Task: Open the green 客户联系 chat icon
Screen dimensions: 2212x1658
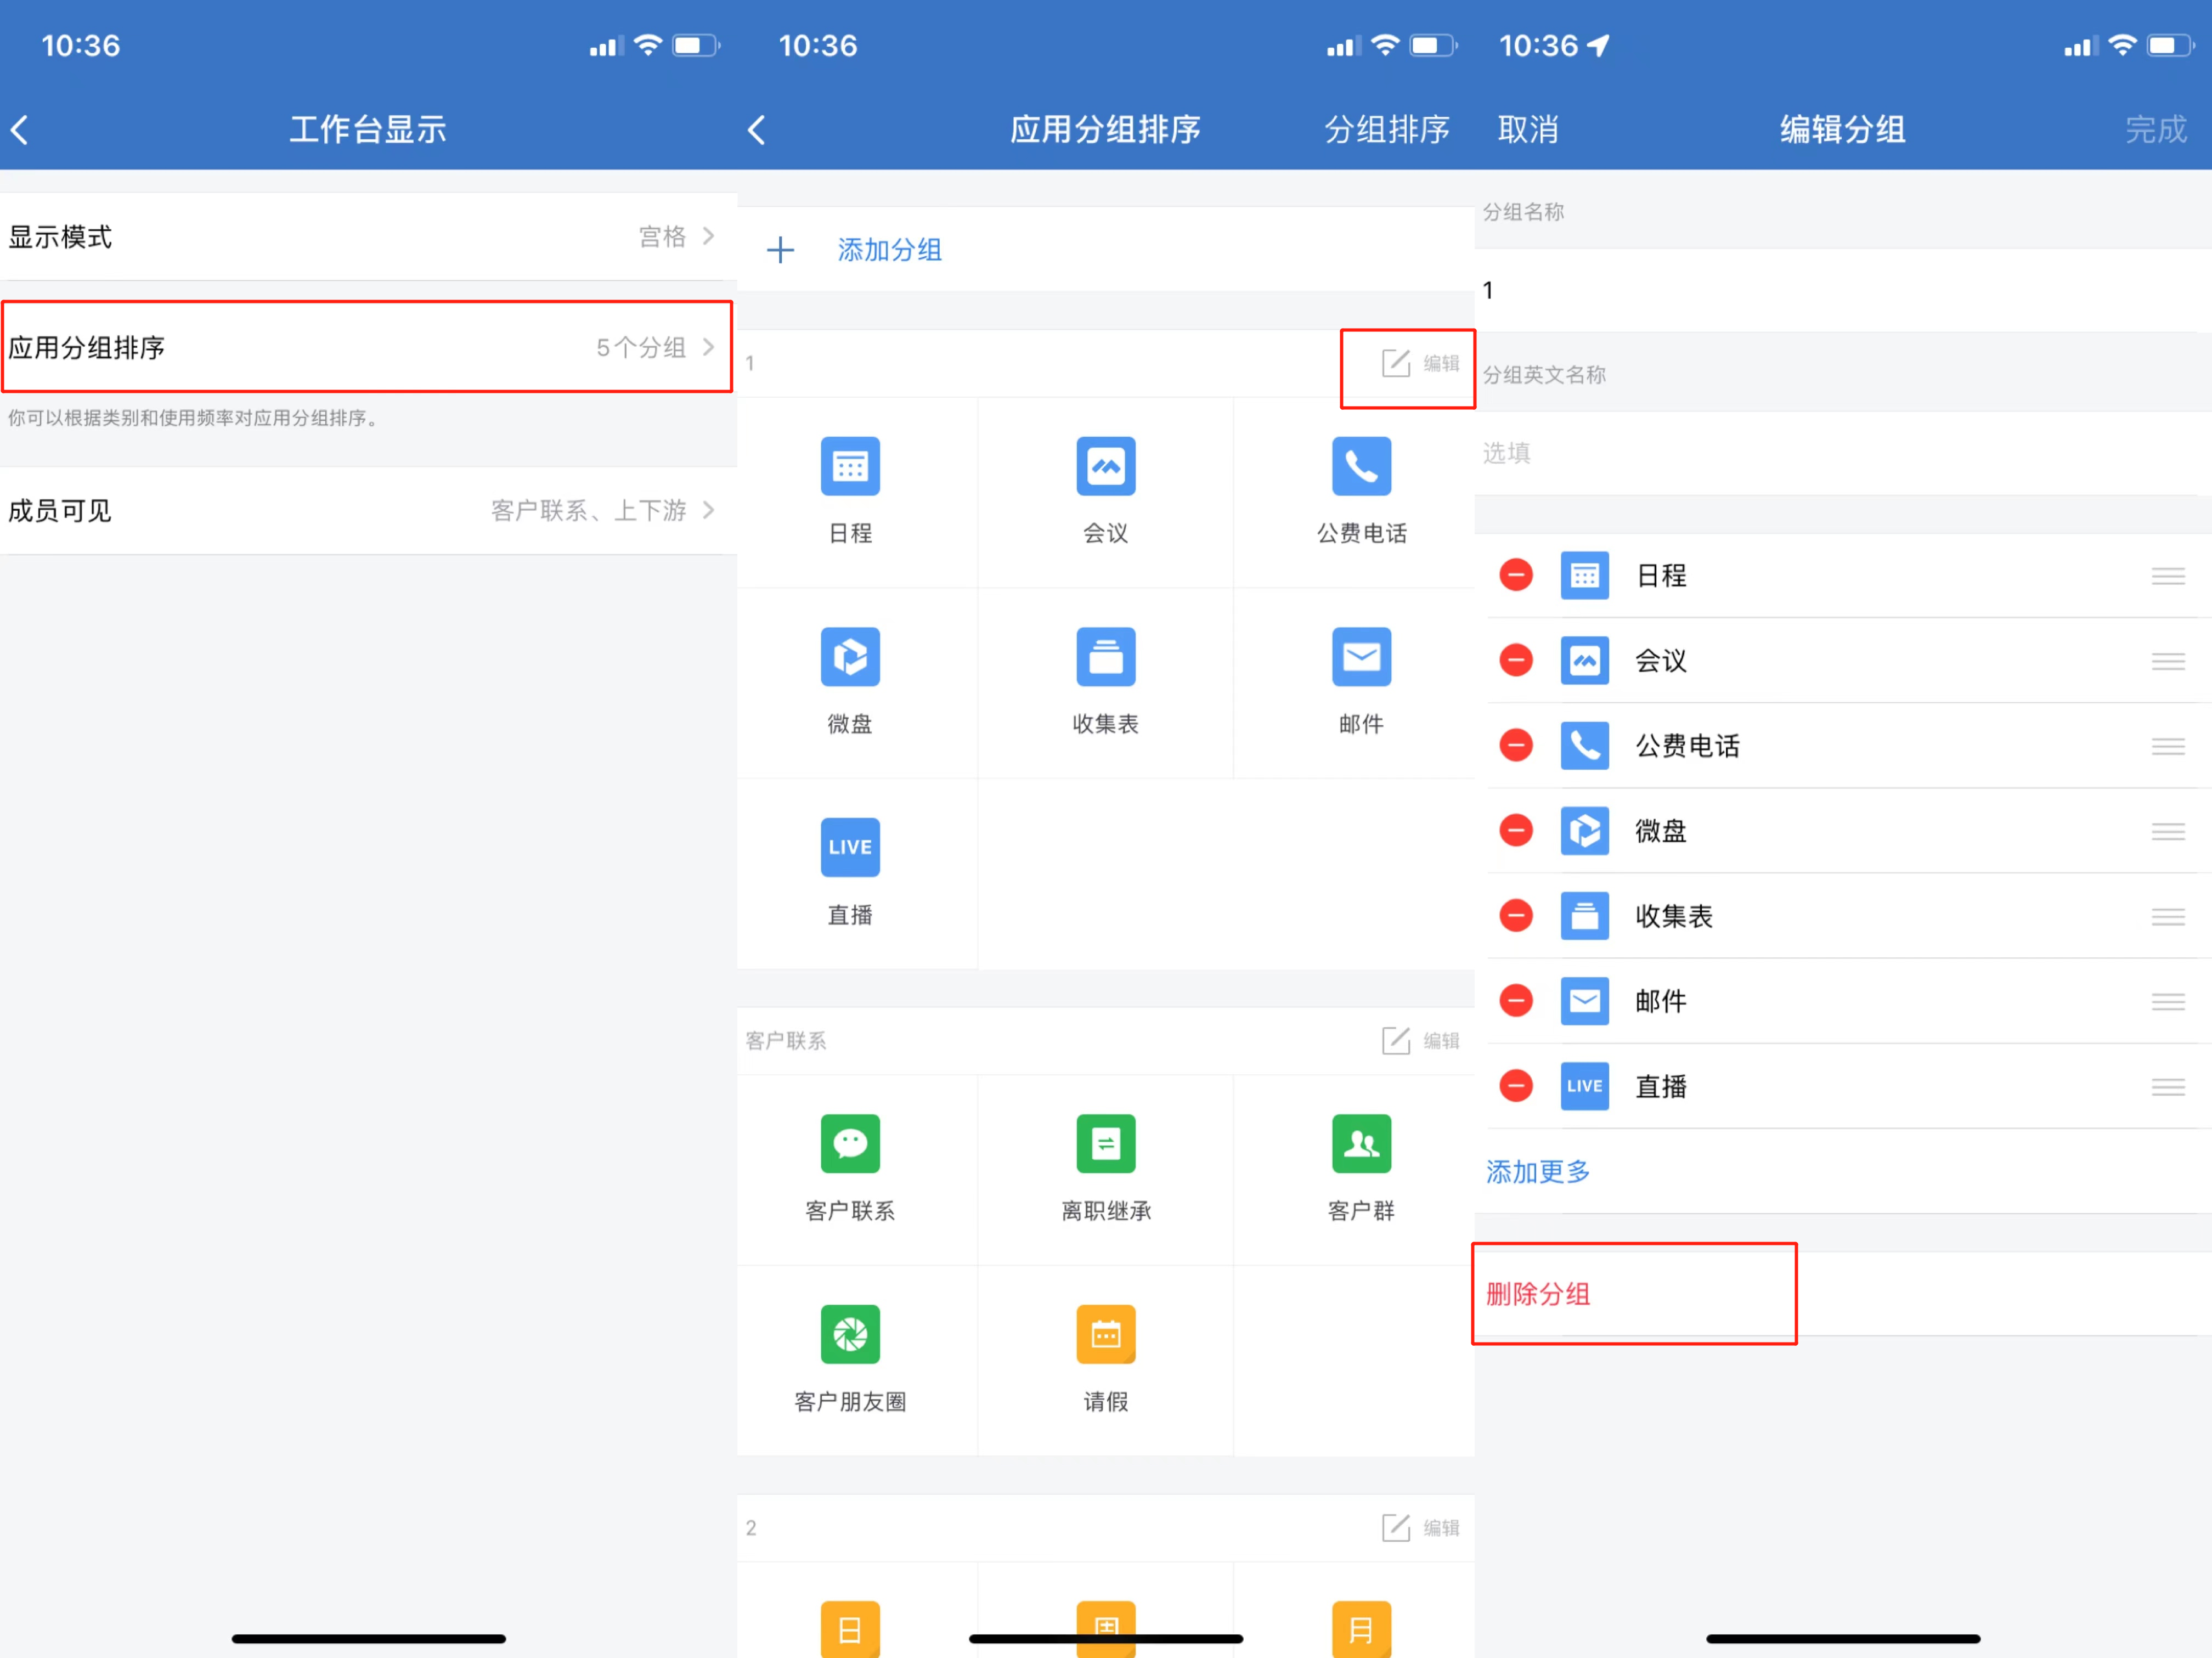Action: (850, 1143)
